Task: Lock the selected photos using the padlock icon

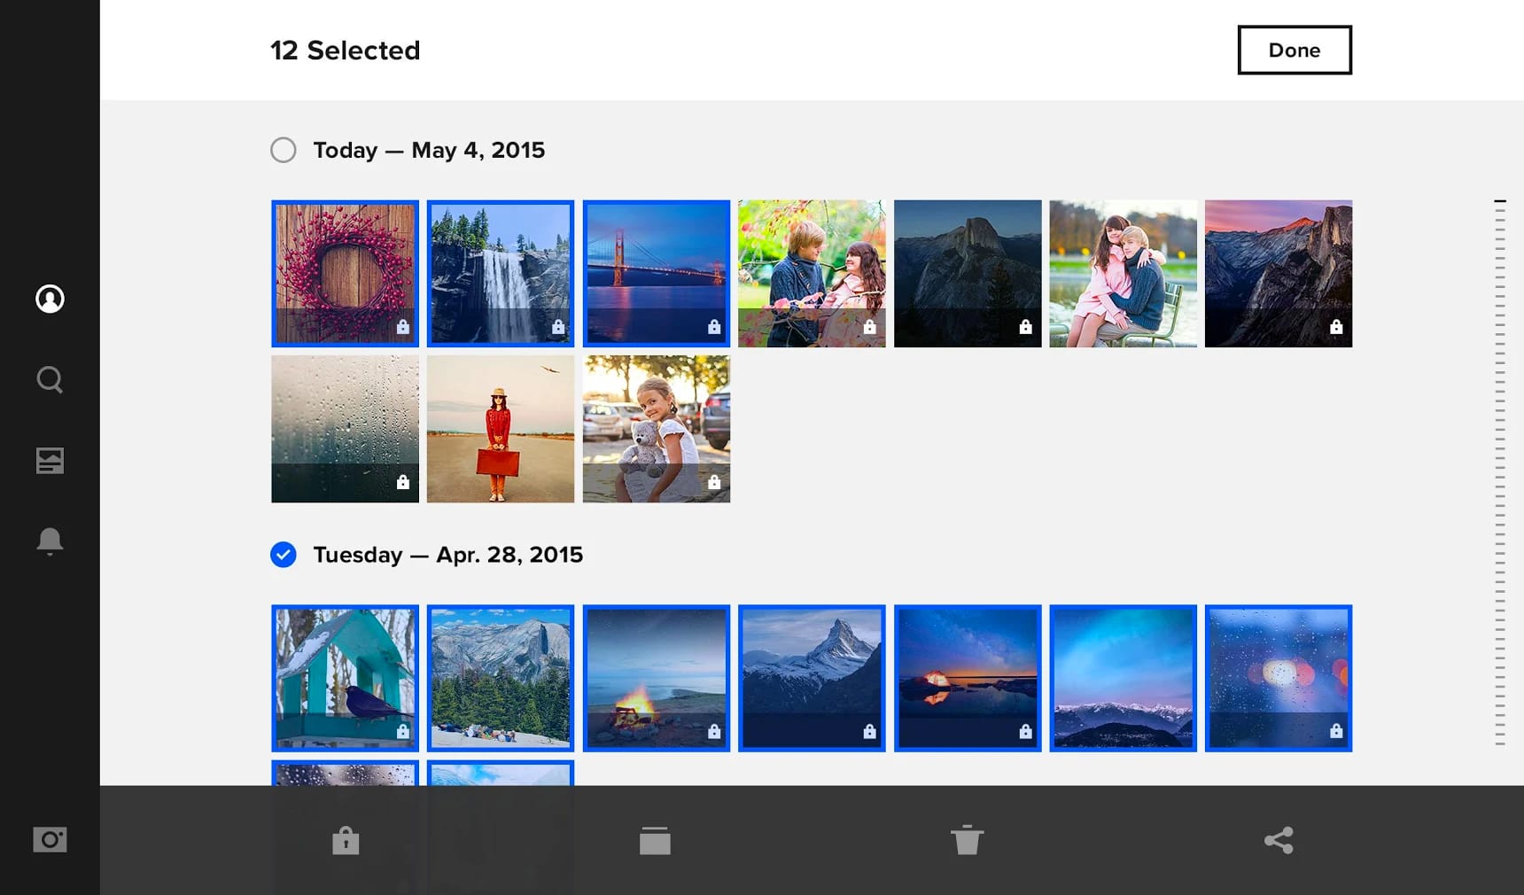Action: tap(346, 840)
